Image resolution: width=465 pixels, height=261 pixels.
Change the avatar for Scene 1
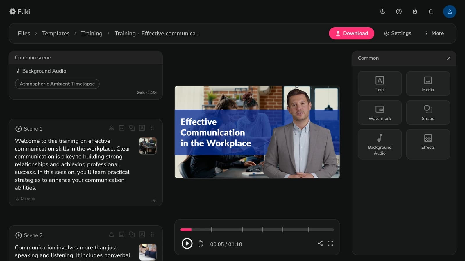tap(112, 128)
